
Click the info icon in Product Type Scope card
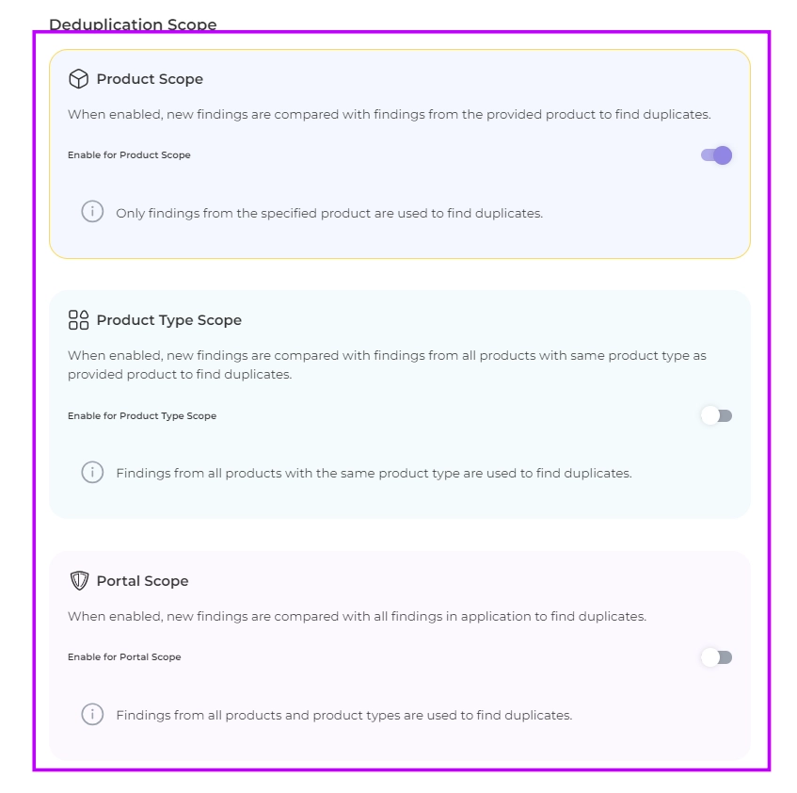pos(92,472)
